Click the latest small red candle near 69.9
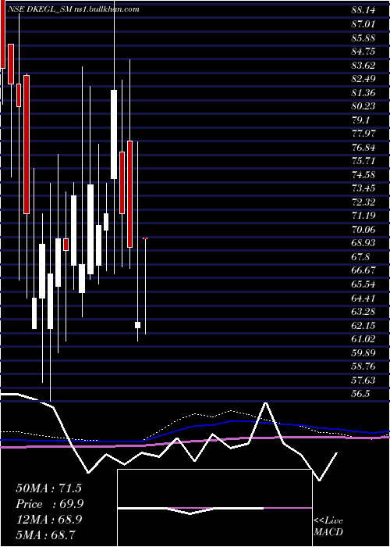The width and height of the screenshot is (390, 547). [145, 238]
